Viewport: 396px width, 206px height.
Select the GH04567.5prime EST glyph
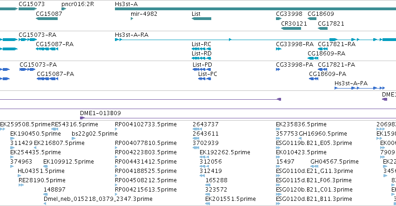pyautogui.click(x=315, y=166)
